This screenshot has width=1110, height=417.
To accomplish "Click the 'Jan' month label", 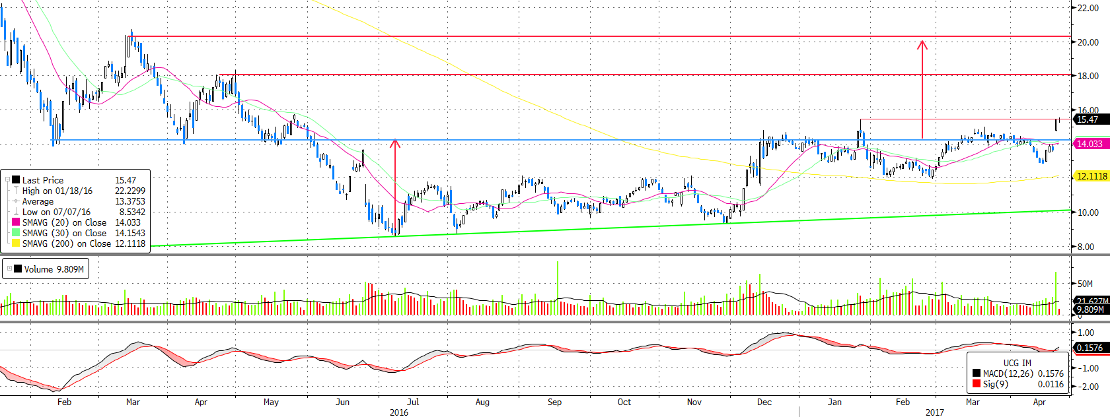I will [x=835, y=402].
